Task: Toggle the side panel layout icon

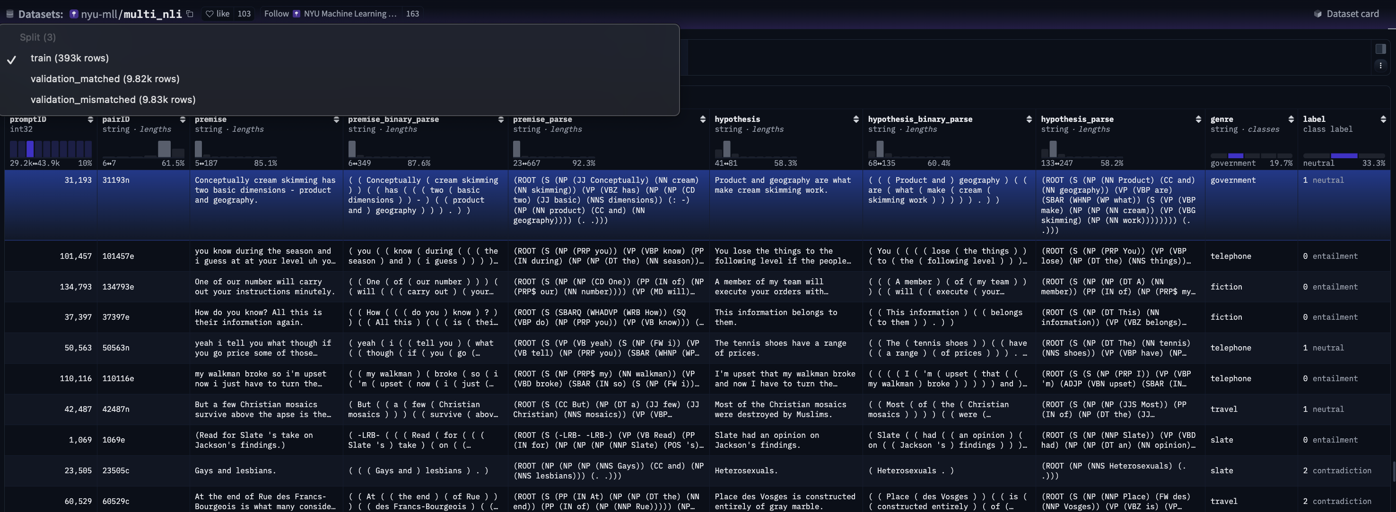Action: [1380, 49]
